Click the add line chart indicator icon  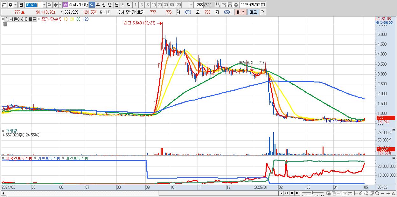click(x=224, y=5)
